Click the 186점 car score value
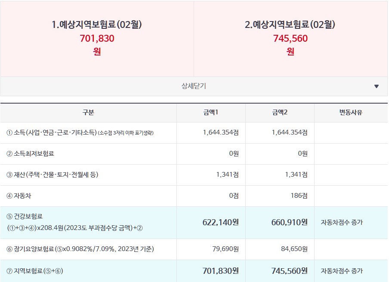Viewport: 389px width, 282px height. click(299, 196)
